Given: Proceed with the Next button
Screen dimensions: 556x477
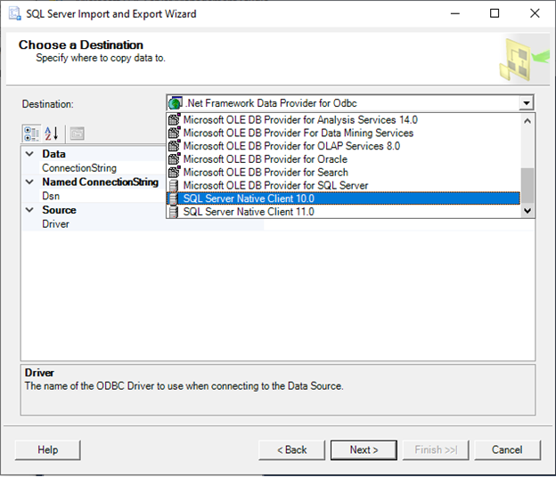Looking at the screenshot, I should coord(364,449).
